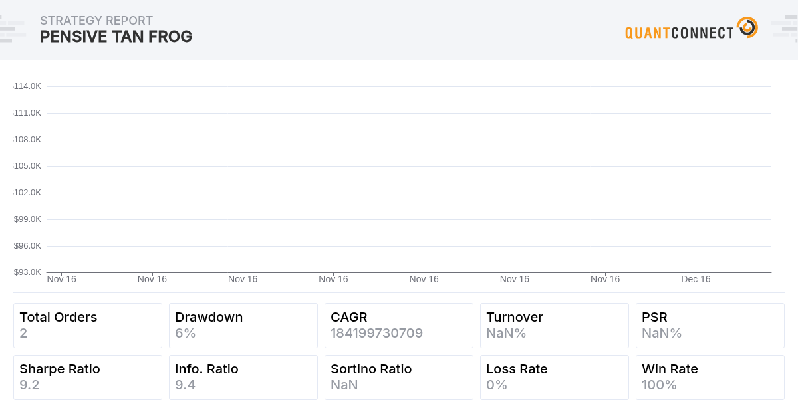The width and height of the screenshot is (798, 420).
Task: Click the $96.0K y-axis label
Action: coord(27,246)
